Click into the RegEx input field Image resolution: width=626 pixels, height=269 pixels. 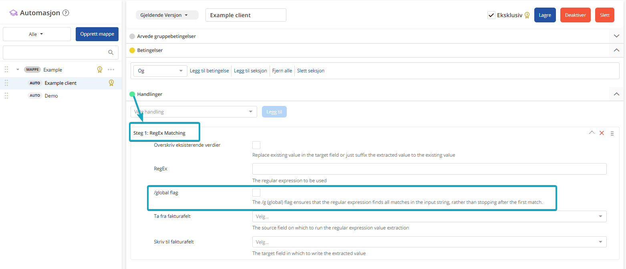tap(429, 169)
